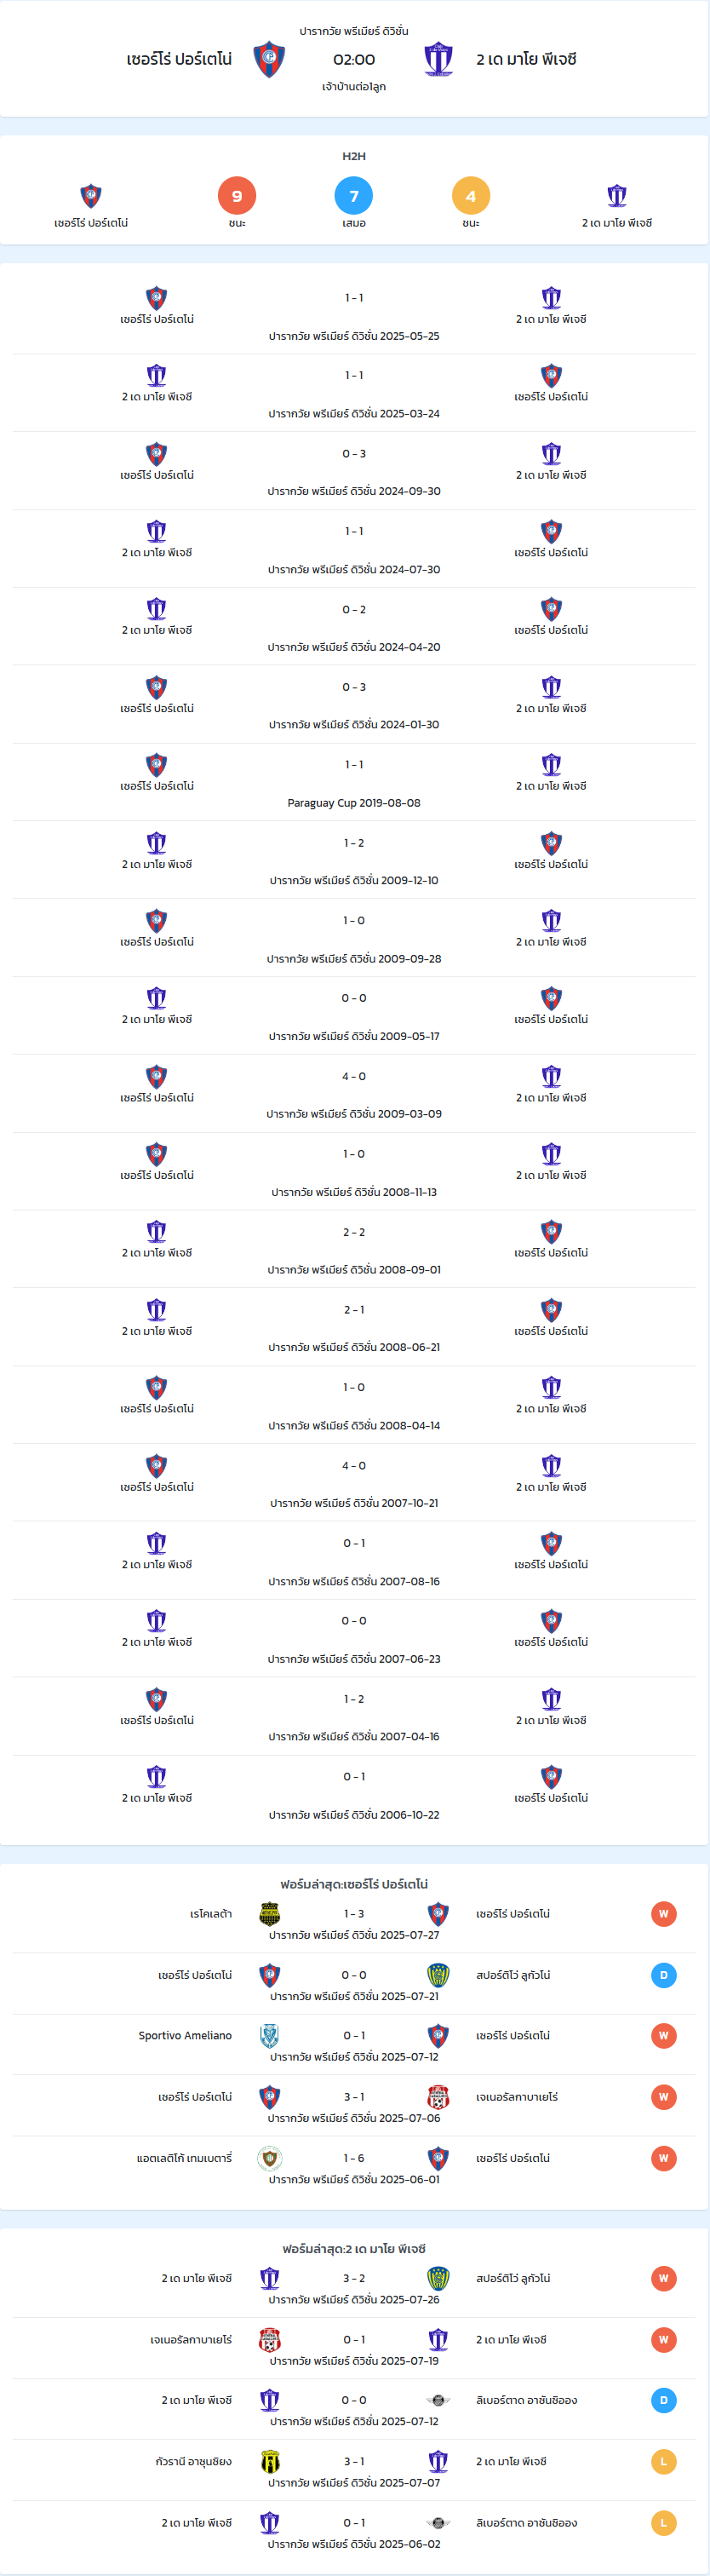The image size is (710, 2576).
Task: Select the yellow 4 wins circle
Action: [x=471, y=196]
